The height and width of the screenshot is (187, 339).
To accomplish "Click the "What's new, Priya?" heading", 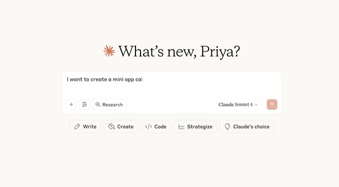I will click(x=179, y=51).
